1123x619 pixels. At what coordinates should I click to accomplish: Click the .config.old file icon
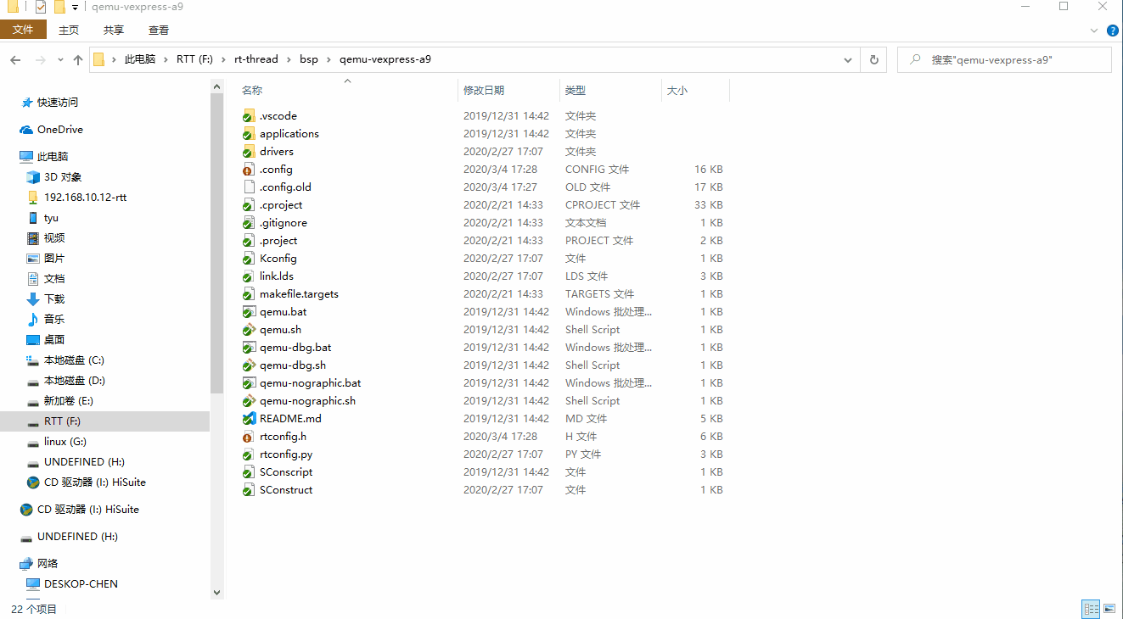pos(249,187)
